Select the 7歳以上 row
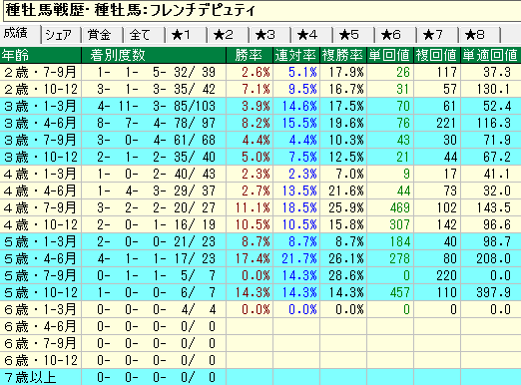This screenshot has height=385, width=521. tap(260, 377)
